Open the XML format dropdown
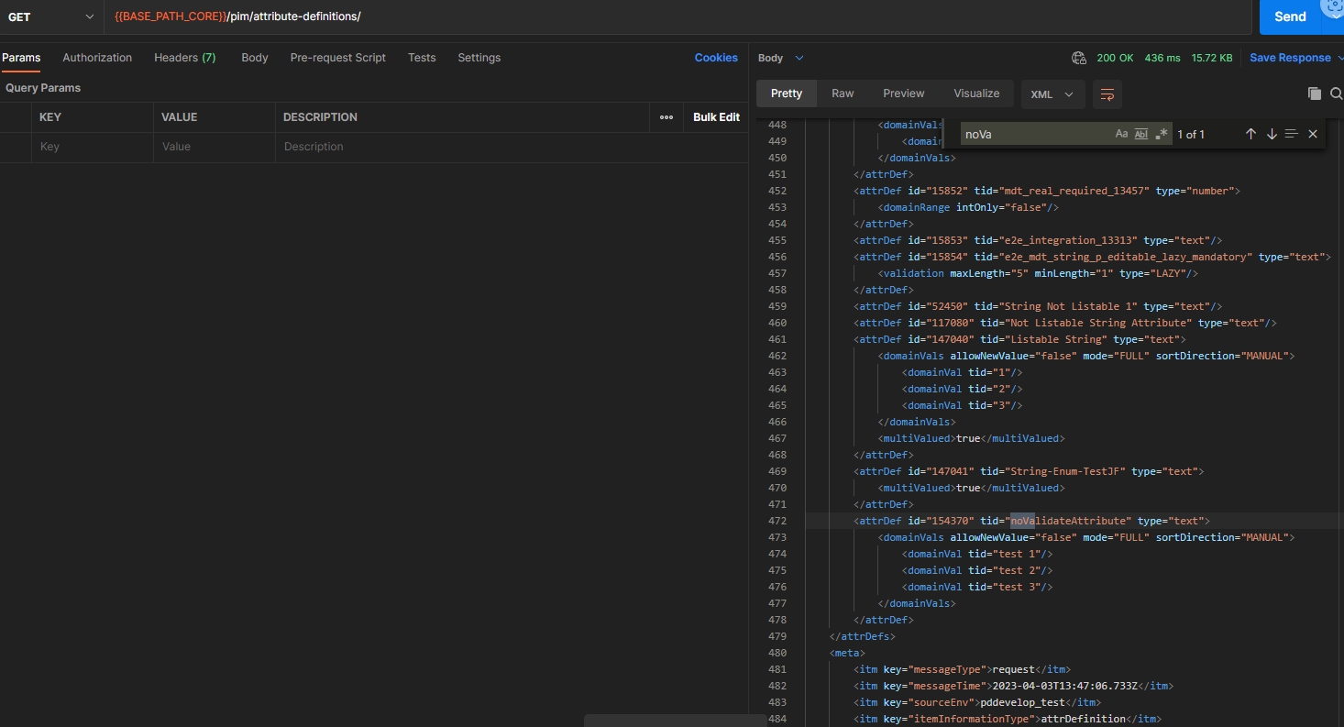Viewport: 1344px width, 727px height. point(1052,94)
